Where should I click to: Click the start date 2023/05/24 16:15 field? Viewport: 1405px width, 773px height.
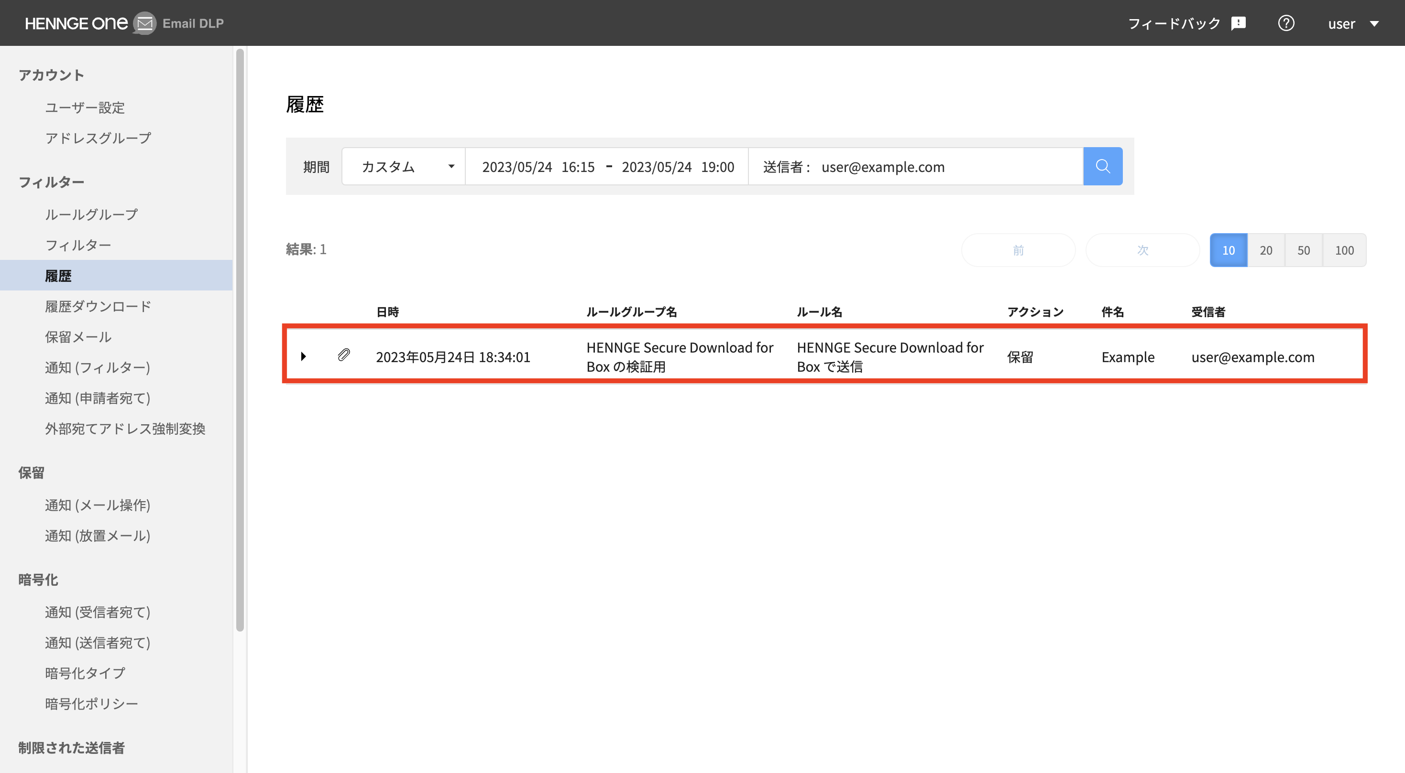click(x=538, y=167)
